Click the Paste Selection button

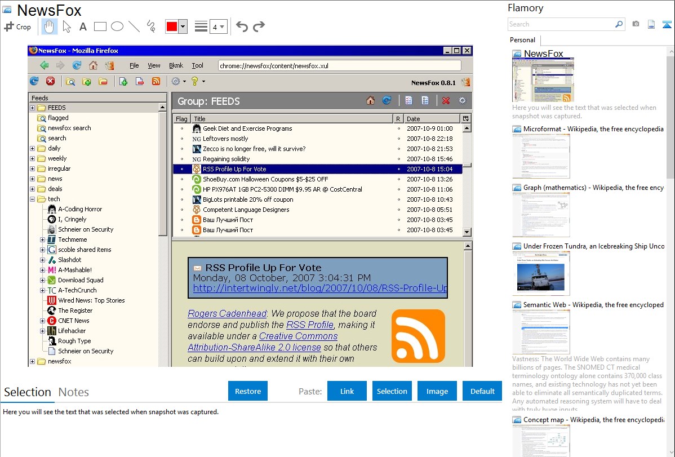pos(392,391)
